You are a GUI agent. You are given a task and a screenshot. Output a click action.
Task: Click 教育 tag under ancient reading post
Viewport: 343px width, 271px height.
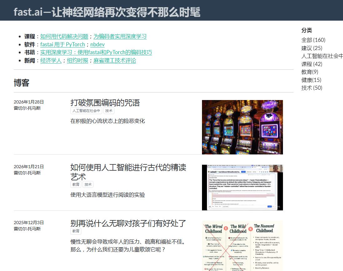pos(76,184)
